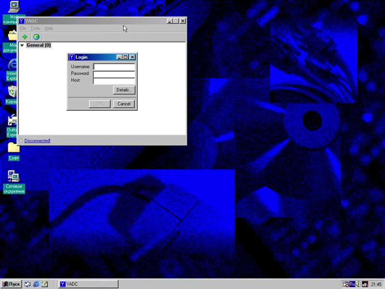
Task: Collapse the General (0) group triangle
Action: coord(22,45)
